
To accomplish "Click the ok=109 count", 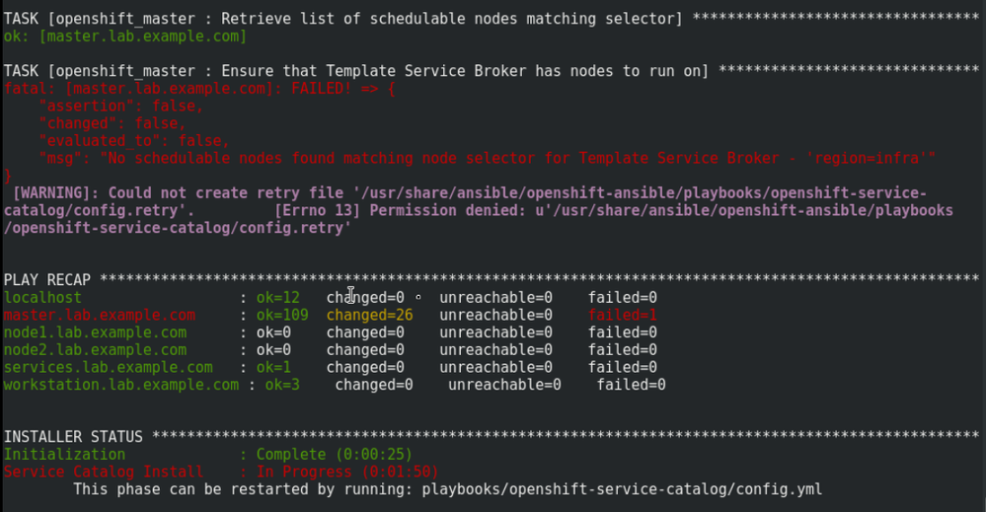I will point(282,315).
